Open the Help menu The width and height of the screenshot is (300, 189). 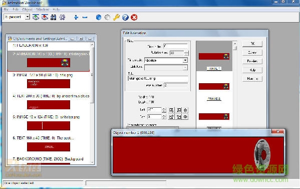point(57,9)
